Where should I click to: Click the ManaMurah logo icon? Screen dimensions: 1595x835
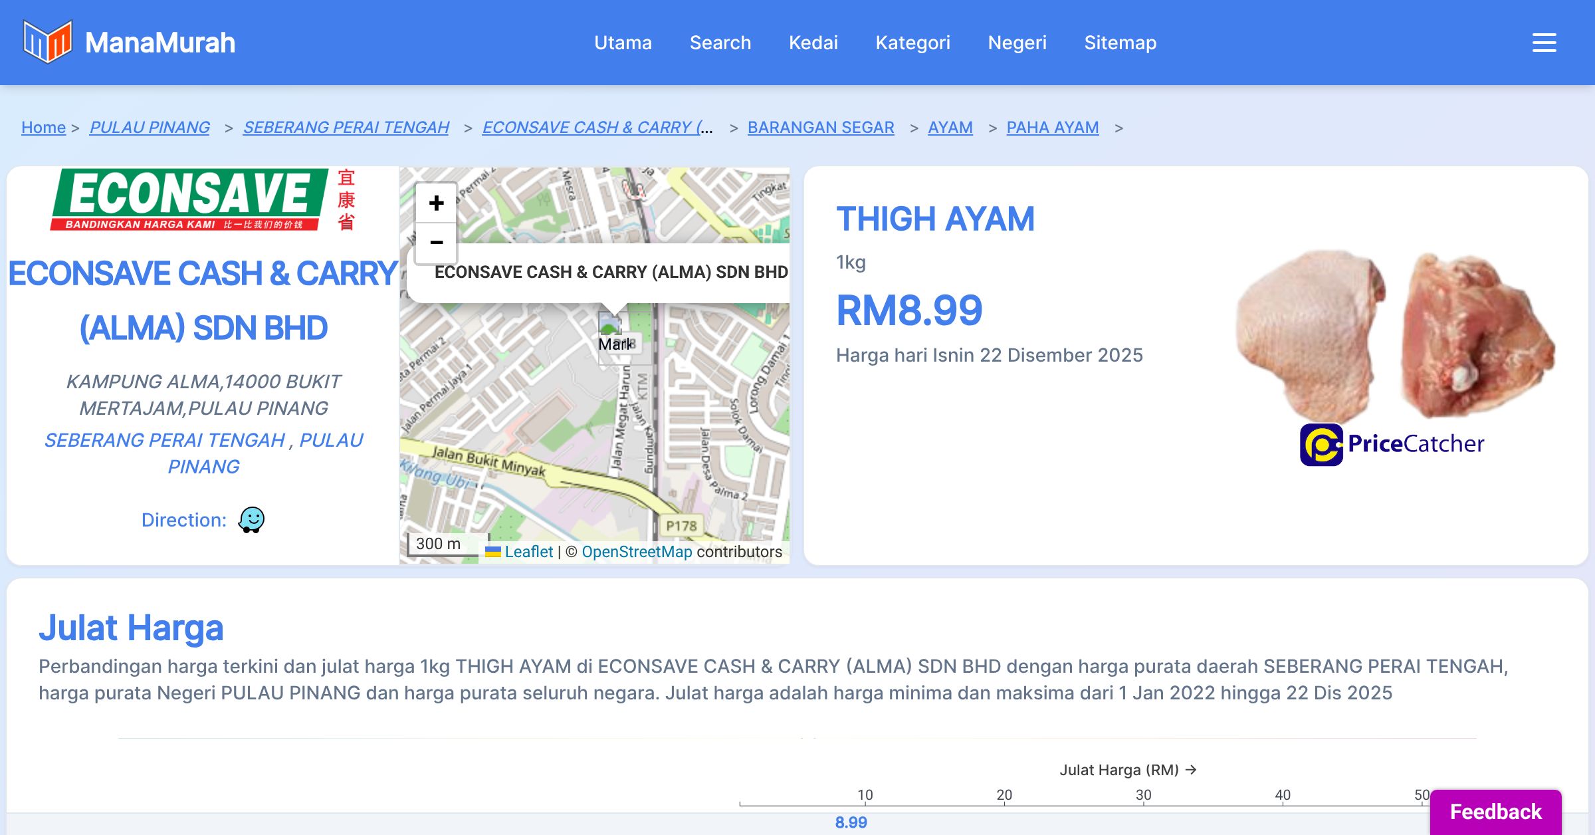(47, 42)
